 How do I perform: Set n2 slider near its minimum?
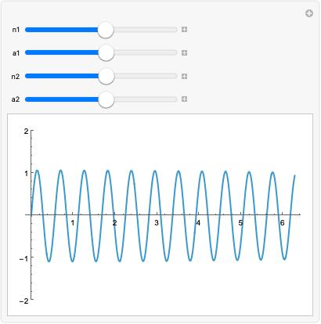[27, 76]
